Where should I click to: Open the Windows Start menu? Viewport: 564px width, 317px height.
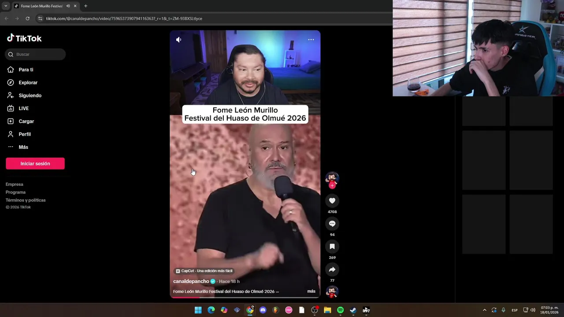coord(198,310)
